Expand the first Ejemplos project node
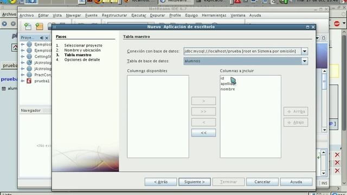The width and height of the screenshot is (347, 195). (x=23, y=44)
